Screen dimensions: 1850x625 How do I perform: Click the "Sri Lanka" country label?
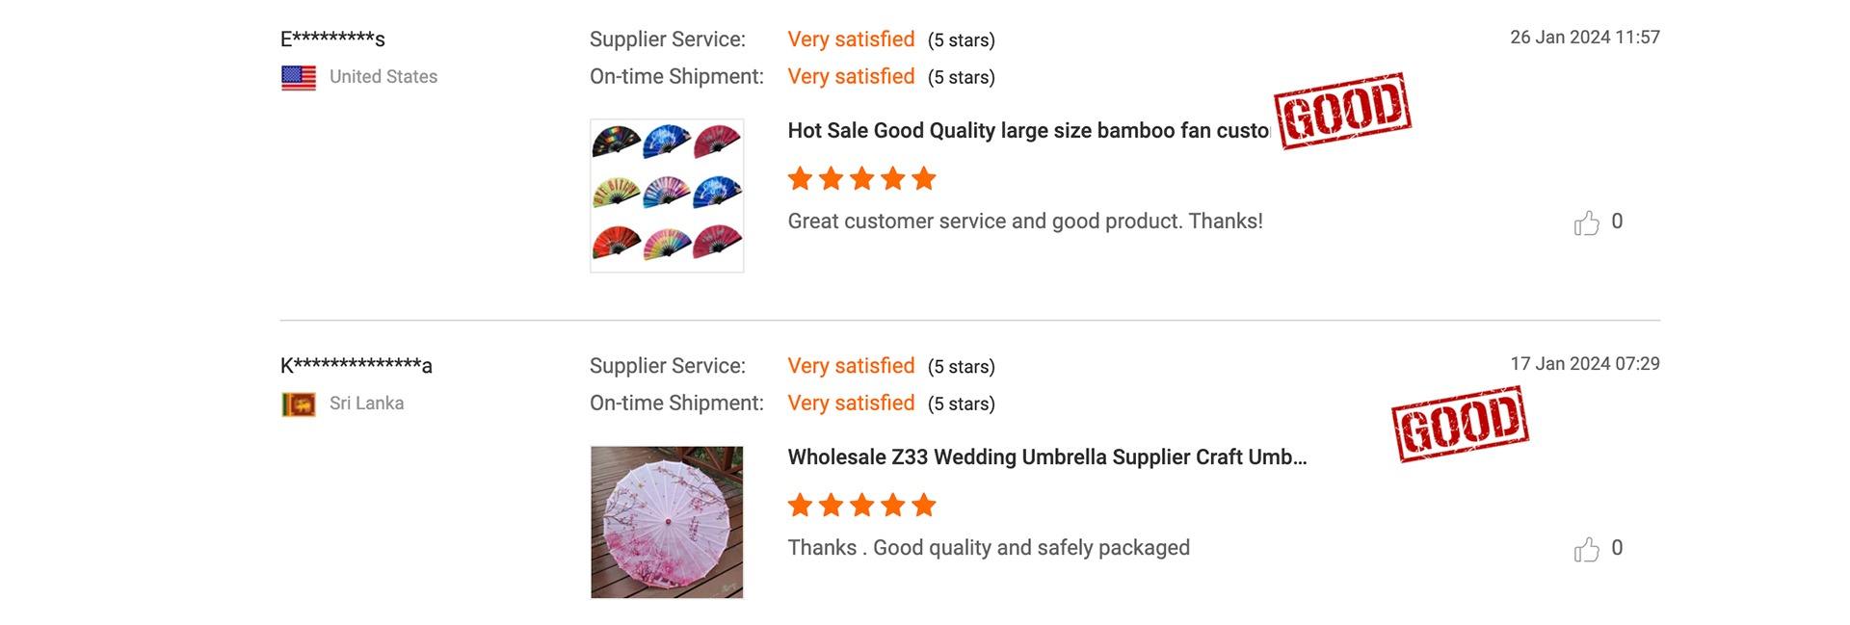[x=366, y=404]
